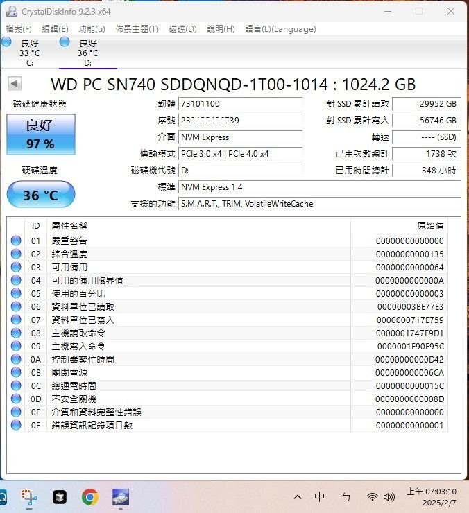Open the 功能(u) menu
Screen dimensions: 469x513
pos(92,29)
